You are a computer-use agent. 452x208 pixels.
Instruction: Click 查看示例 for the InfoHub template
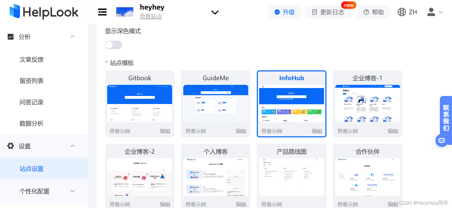[x=272, y=131]
